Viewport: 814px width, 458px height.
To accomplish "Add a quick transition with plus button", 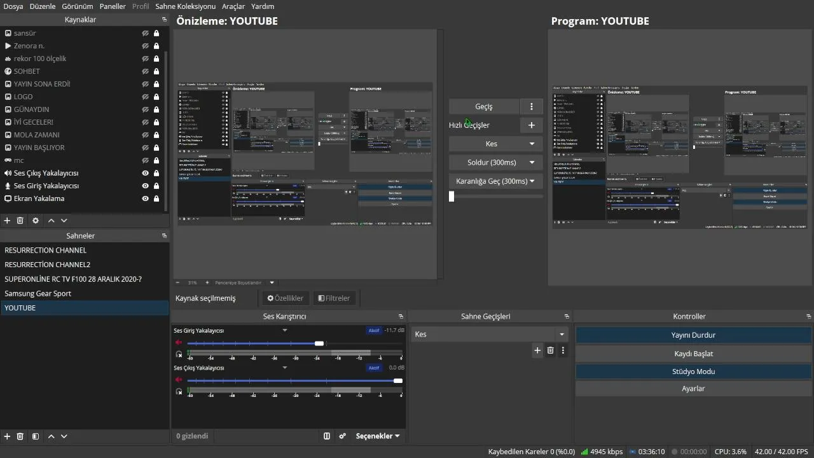I will 532,125.
